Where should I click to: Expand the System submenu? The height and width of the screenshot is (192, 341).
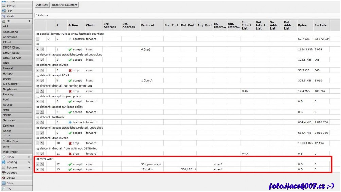pyautogui.click(x=29, y=167)
